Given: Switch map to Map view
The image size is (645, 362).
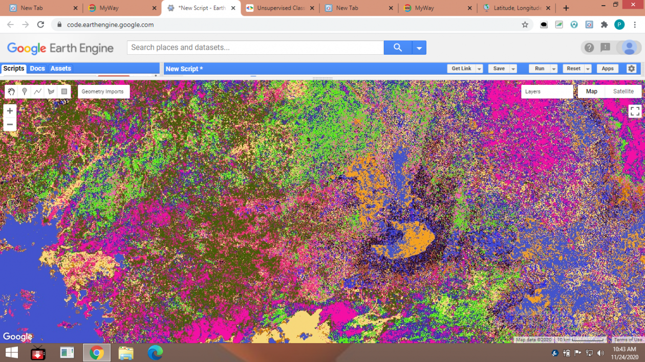Looking at the screenshot, I should (x=592, y=92).
